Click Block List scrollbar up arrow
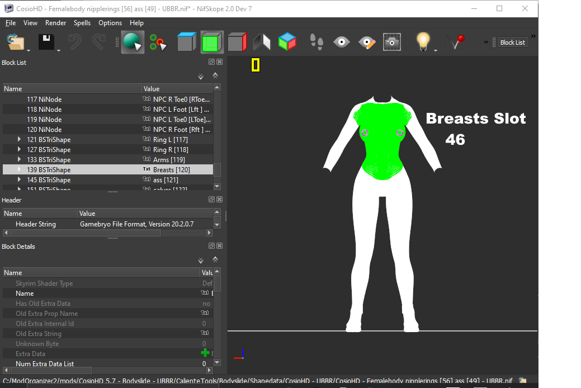 pyautogui.click(x=217, y=87)
